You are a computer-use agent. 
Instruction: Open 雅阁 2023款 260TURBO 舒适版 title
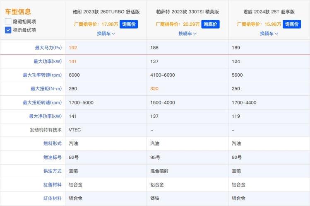106,12
